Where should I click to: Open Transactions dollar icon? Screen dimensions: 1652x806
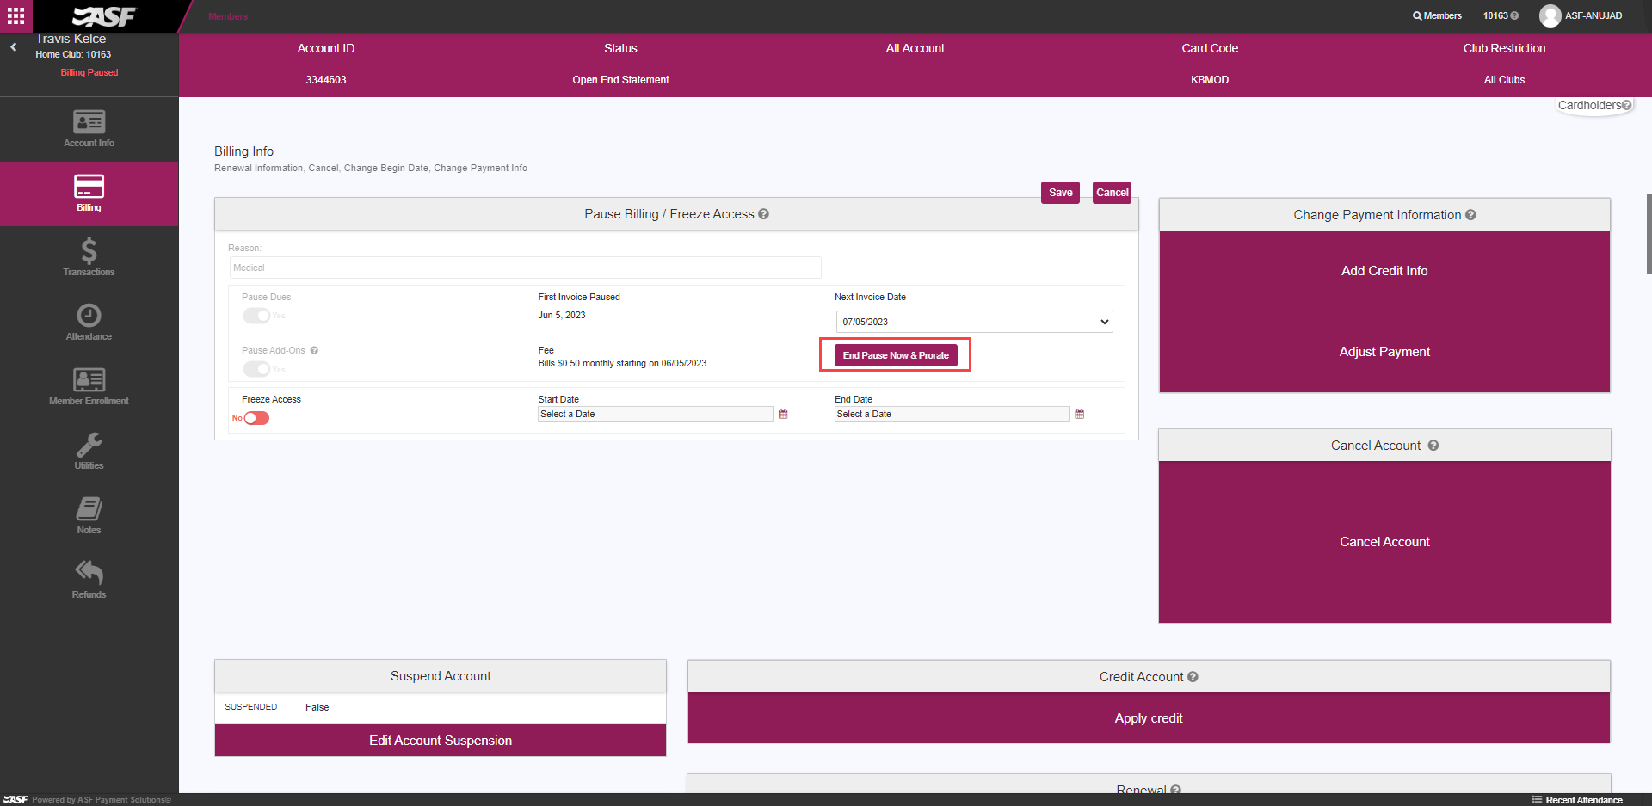pyautogui.click(x=89, y=250)
